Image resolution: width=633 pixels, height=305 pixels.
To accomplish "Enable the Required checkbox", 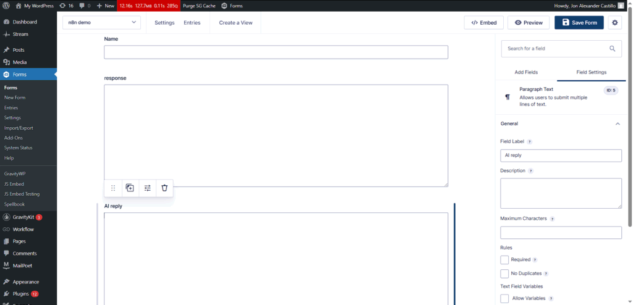I will pyautogui.click(x=504, y=260).
